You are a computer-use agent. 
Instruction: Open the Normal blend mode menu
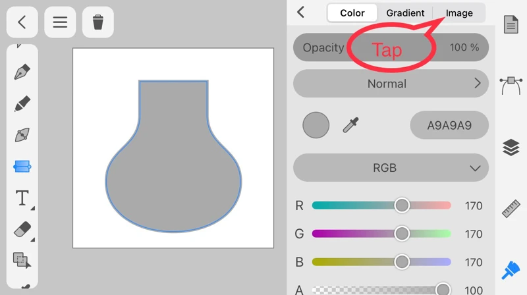[x=391, y=84]
